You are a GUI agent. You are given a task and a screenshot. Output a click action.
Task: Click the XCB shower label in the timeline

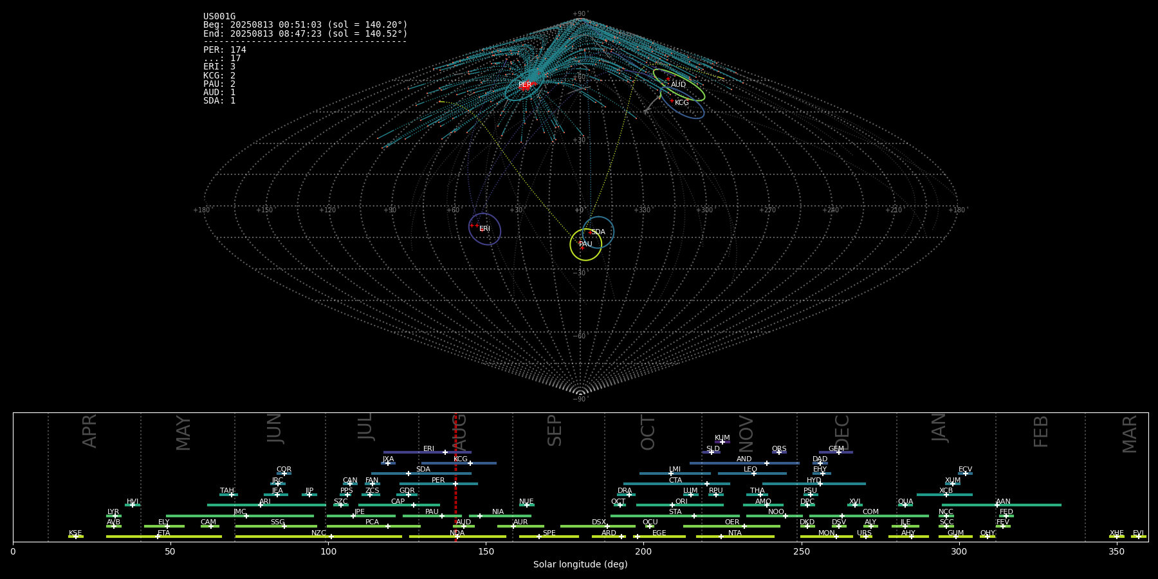(x=946, y=491)
